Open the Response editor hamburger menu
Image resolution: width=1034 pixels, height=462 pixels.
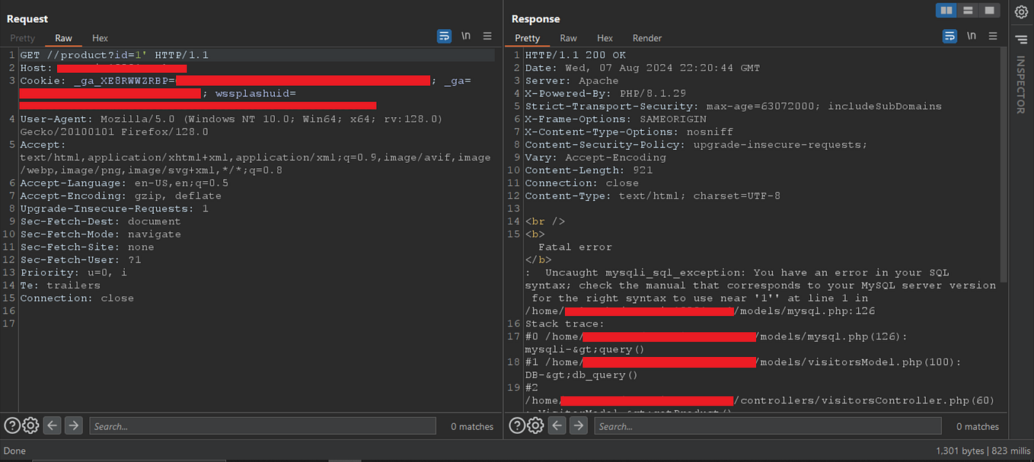[x=991, y=36]
